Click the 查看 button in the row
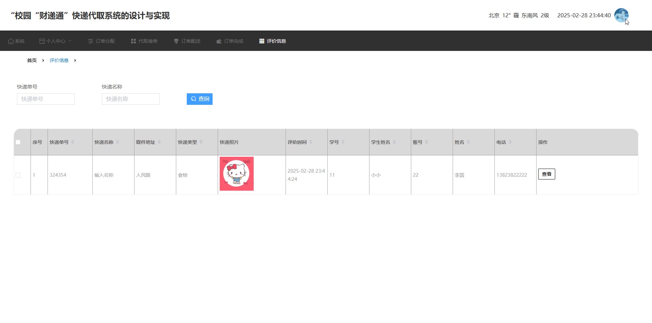The width and height of the screenshot is (652, 323). click(x=546, y=174)
